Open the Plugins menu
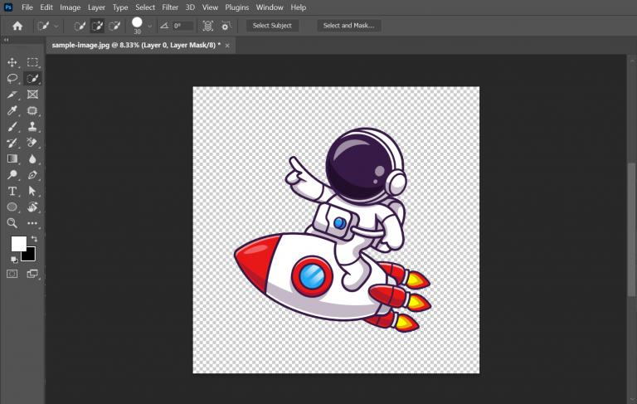The height and width of the screenshot is (404, 637). point(237,7)
